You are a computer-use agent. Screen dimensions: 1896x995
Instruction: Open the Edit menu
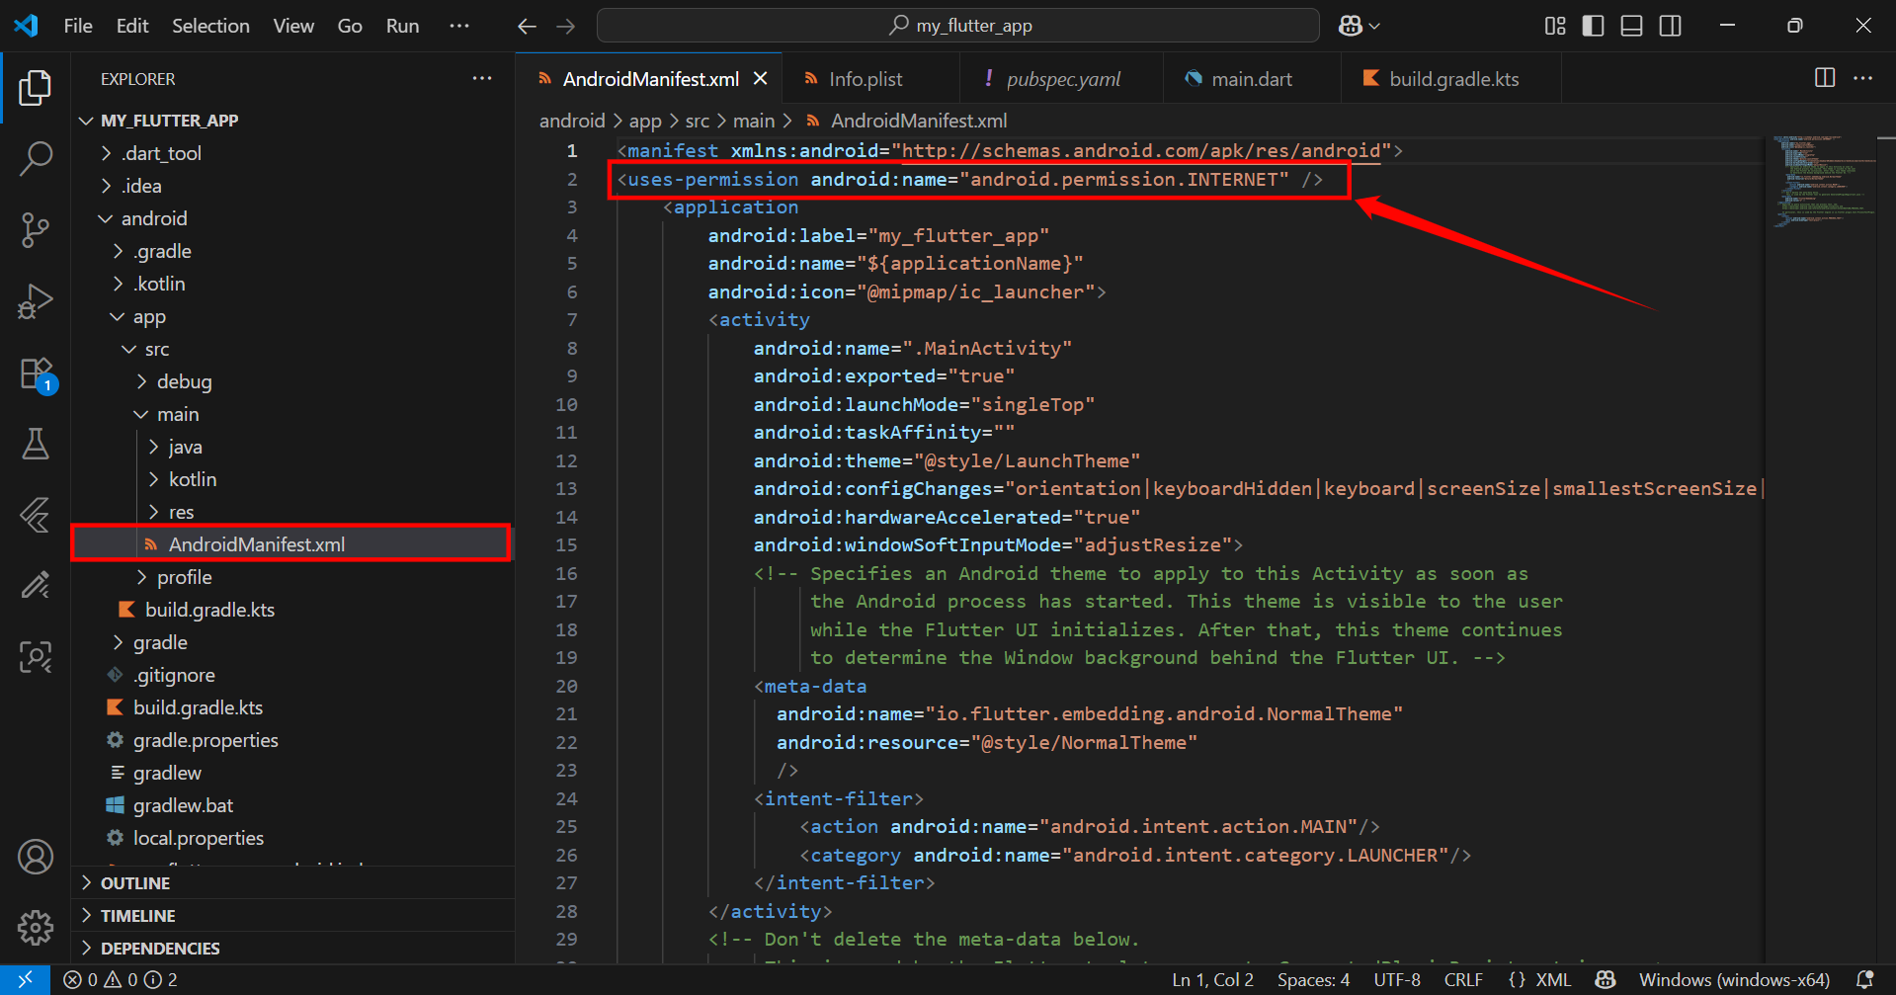[132, 26]
